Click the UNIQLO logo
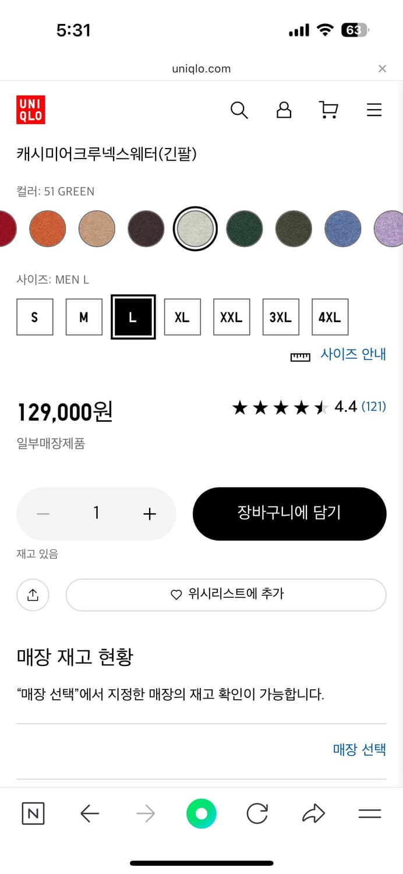 point(31,111)
